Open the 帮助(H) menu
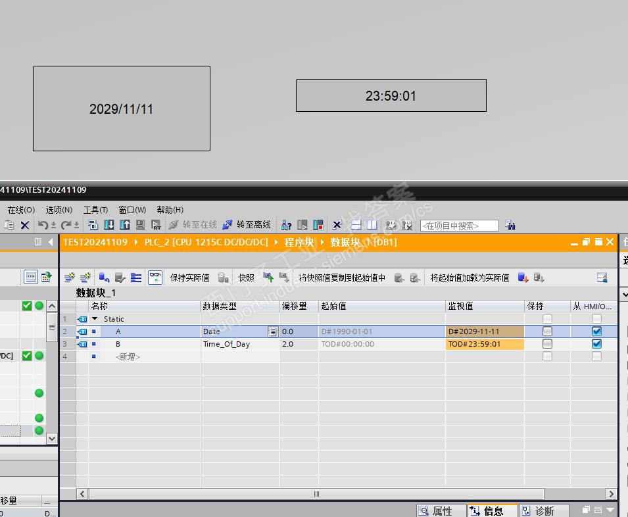This screenshot has width=628, height=517. (x=170, y=210)
